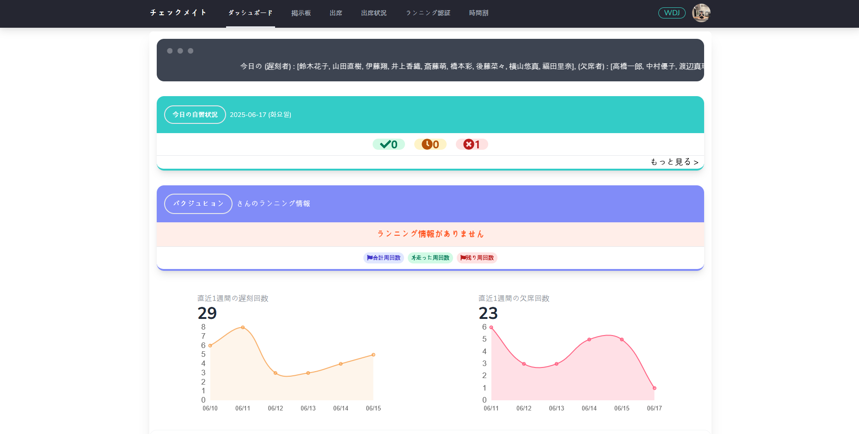Open the 掲示板 menu item
Viewport: 859px width, 434px height.
(301, 13)
